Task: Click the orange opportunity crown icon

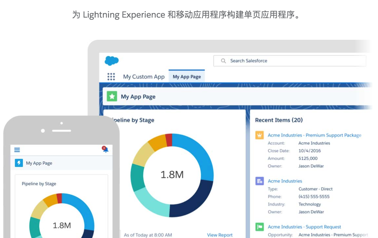Action: click(259, 135)
